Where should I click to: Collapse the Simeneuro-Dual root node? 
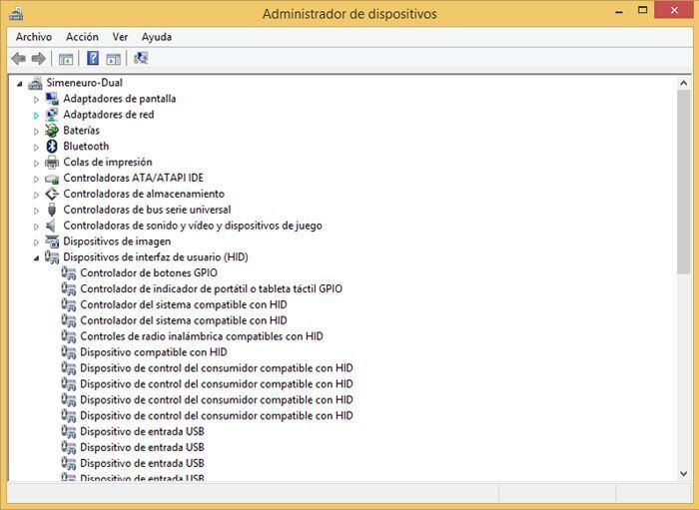click(x=19, y=84)
